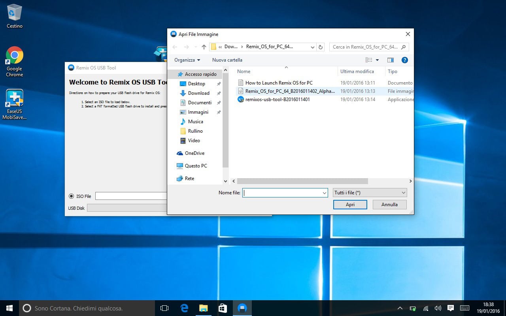Expand the view options dropdown arrow
Viewport: 506px width, 316px height.
click(x=377, y=60)
